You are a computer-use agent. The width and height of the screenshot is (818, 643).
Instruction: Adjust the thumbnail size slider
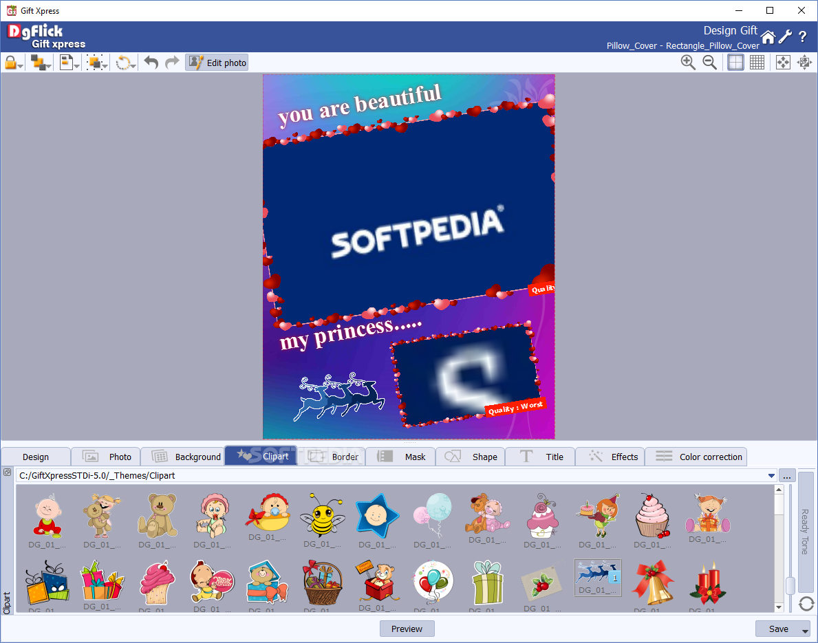click(x=790, y=586)
